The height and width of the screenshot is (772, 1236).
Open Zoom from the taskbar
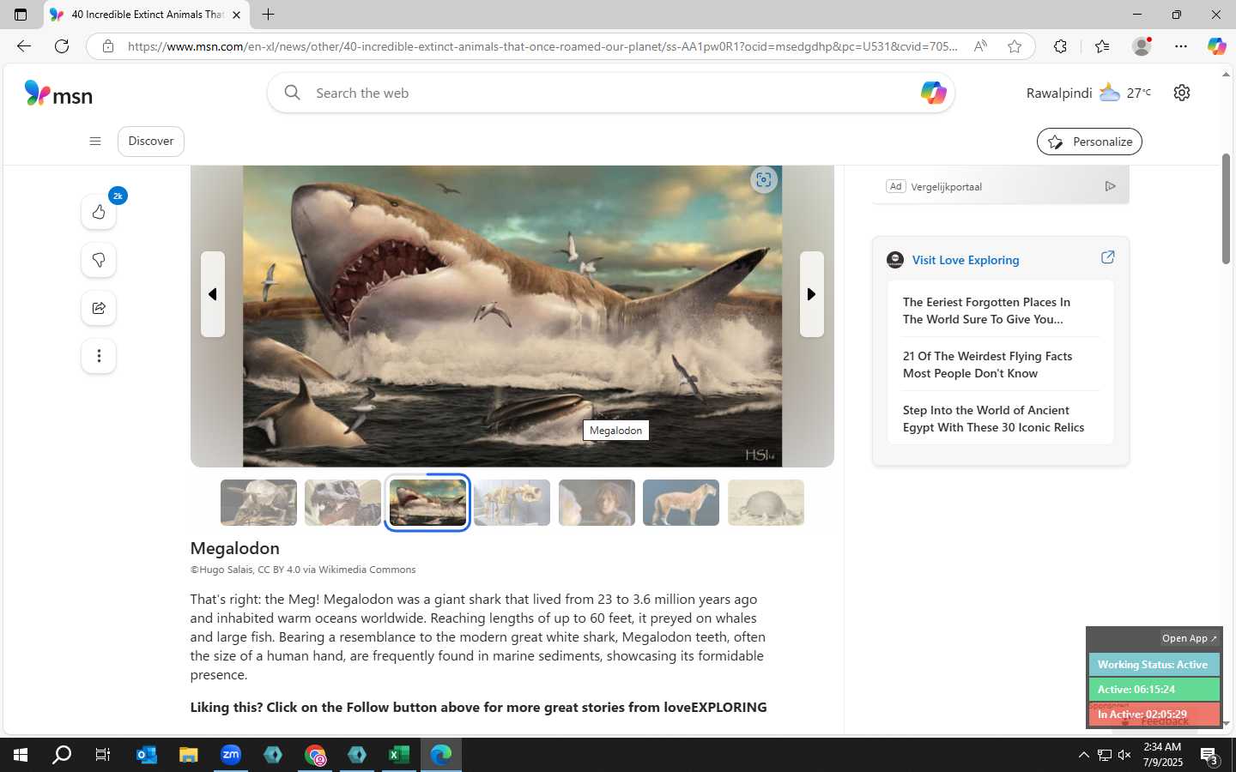[x=231, y=755]
